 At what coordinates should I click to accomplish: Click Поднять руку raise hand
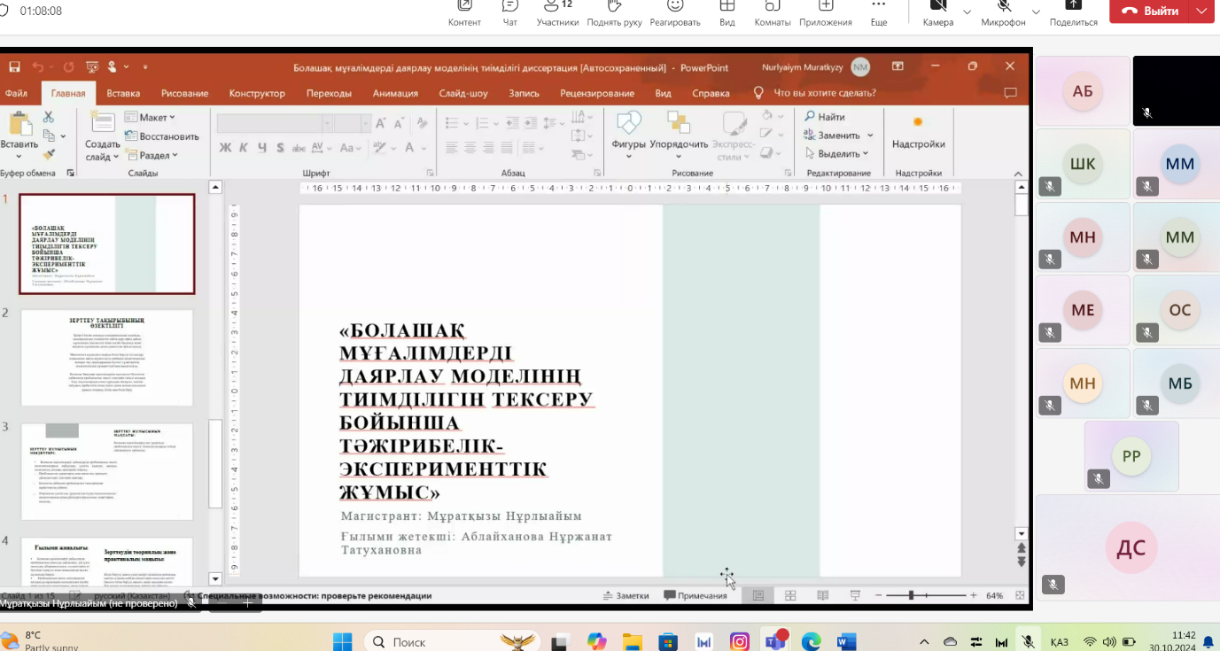point(614,13)
